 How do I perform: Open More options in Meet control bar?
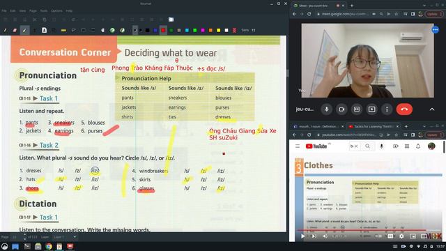point(387,109)
